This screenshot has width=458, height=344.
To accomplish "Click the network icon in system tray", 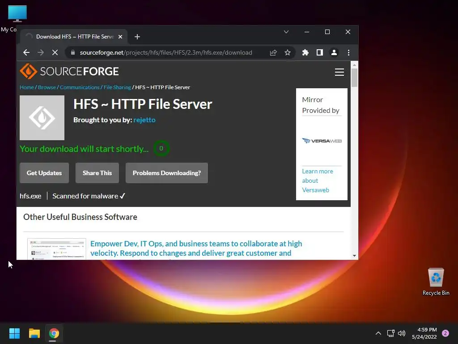I will click(390, 333).
